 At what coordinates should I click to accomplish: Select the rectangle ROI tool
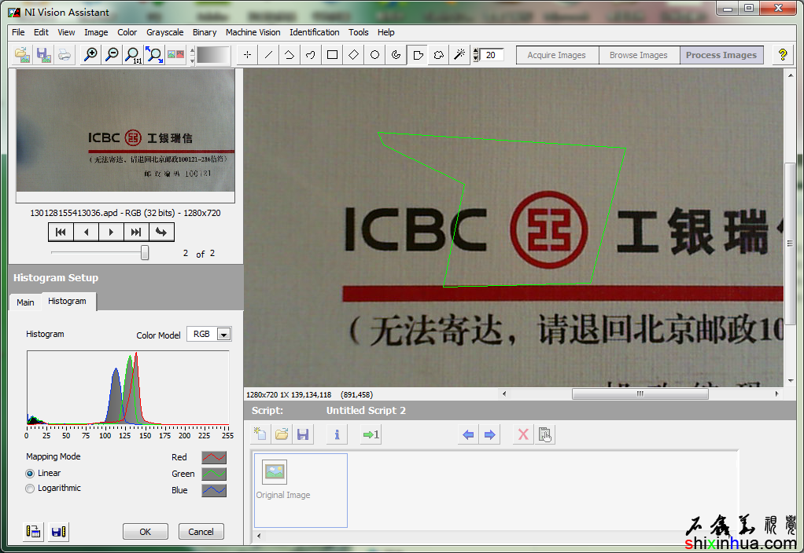tap(333, 55)
